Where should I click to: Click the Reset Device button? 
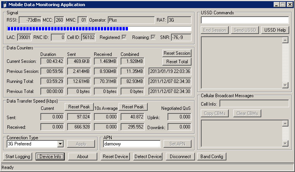tap(115, 157)
